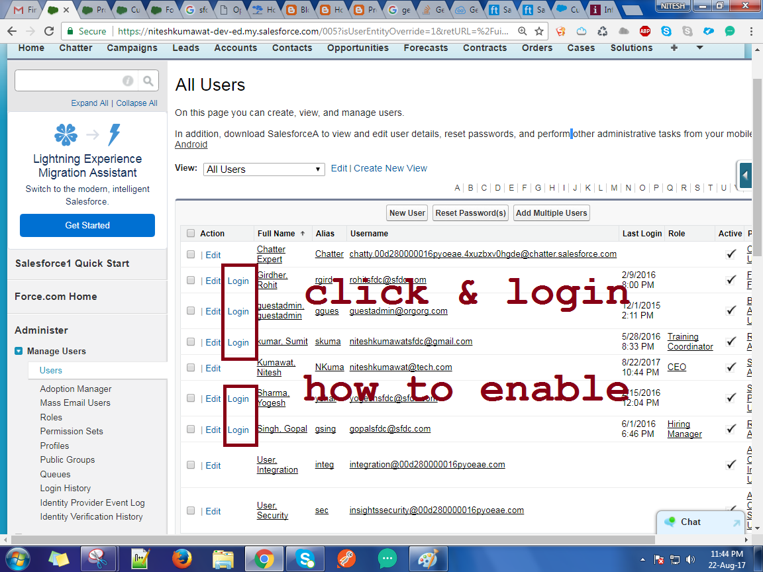Click Add Multiple Users button
Image resolution: width=763 pixels, height=572 pixels.
551,213
